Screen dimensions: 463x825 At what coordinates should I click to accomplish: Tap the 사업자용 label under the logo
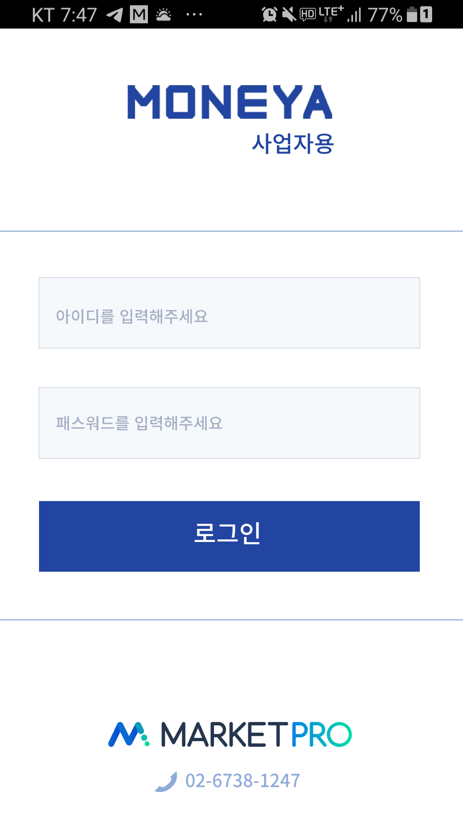click(293, 143)
